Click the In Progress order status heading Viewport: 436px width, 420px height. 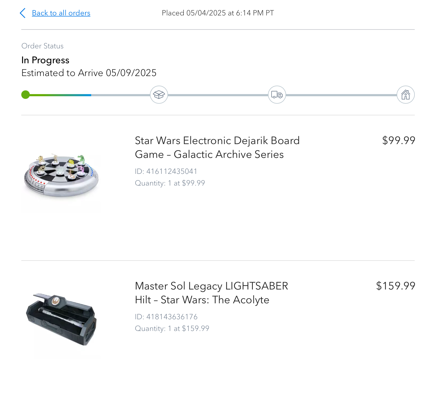pos(45,60)
